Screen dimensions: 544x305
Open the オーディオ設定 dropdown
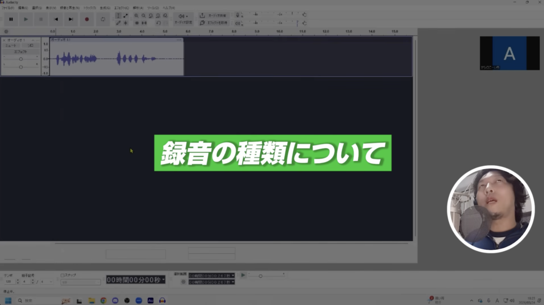(x=183, y=19)
